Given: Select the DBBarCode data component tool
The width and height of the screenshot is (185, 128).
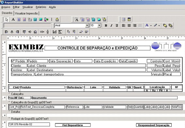Looking at the screenshot, I should click(104, 19).
